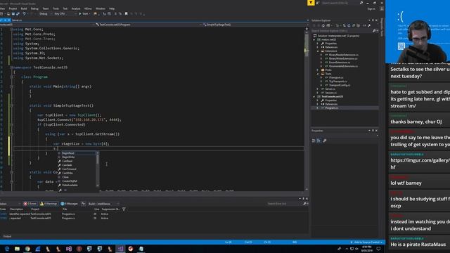450x253 pixels.
Task: Select Program.cs in Solution Explorer
Action: (332, 108)
